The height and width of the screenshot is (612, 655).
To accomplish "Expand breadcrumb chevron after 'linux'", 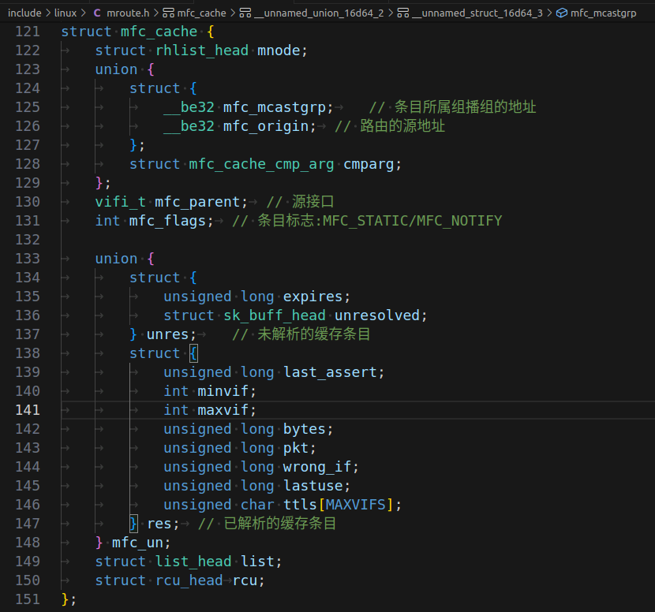I will tap(84, 13).
